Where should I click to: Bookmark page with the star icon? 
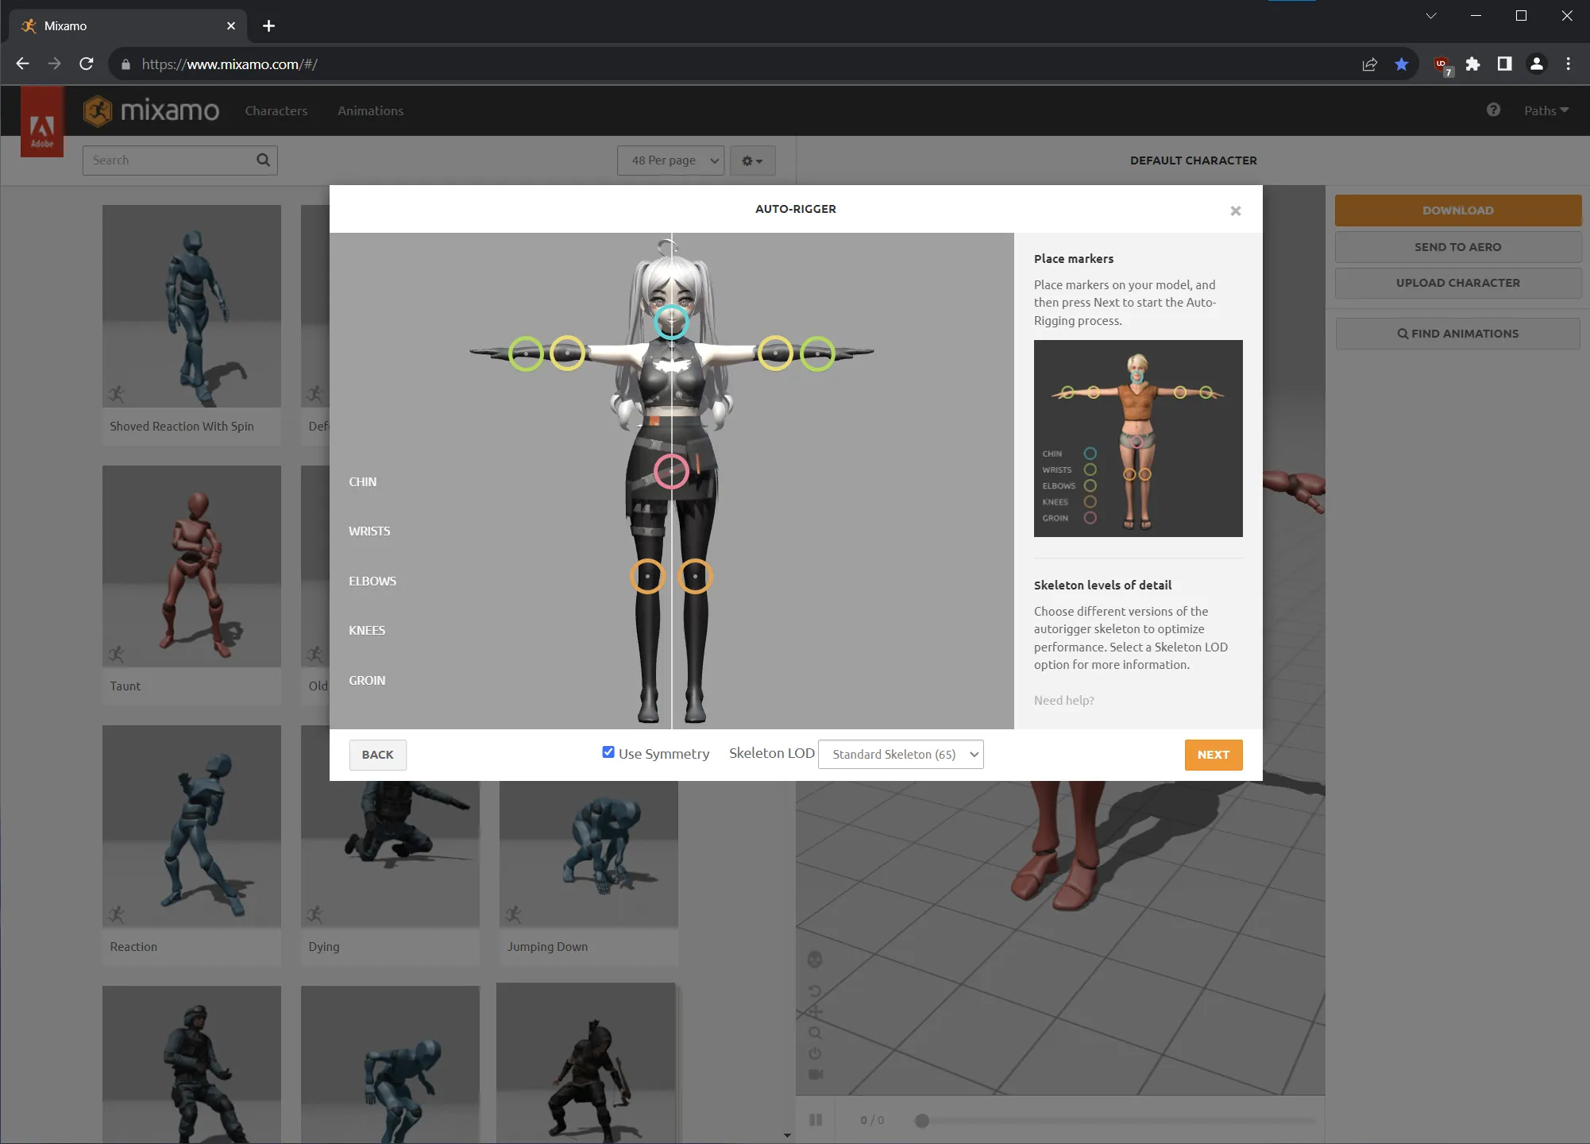tap(1402, 64)
